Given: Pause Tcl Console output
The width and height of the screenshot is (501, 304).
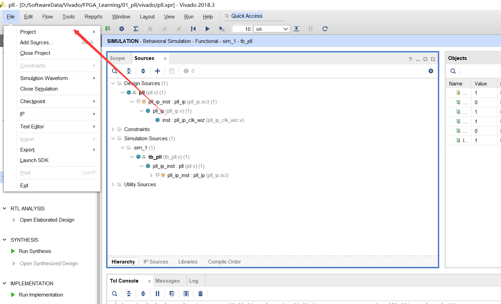Looking at the screenshot, I should [x=157, y=293].
